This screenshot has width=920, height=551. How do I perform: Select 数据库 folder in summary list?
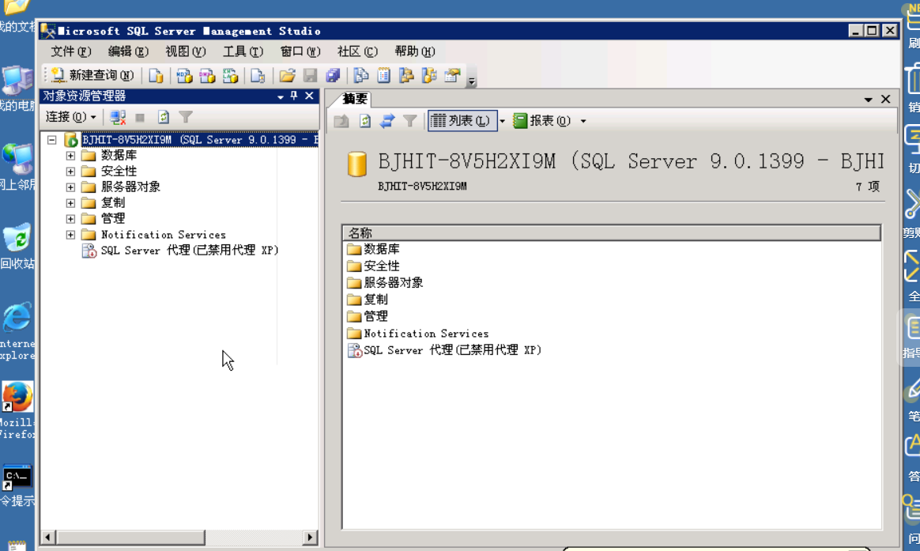click(x=373, y=249)
